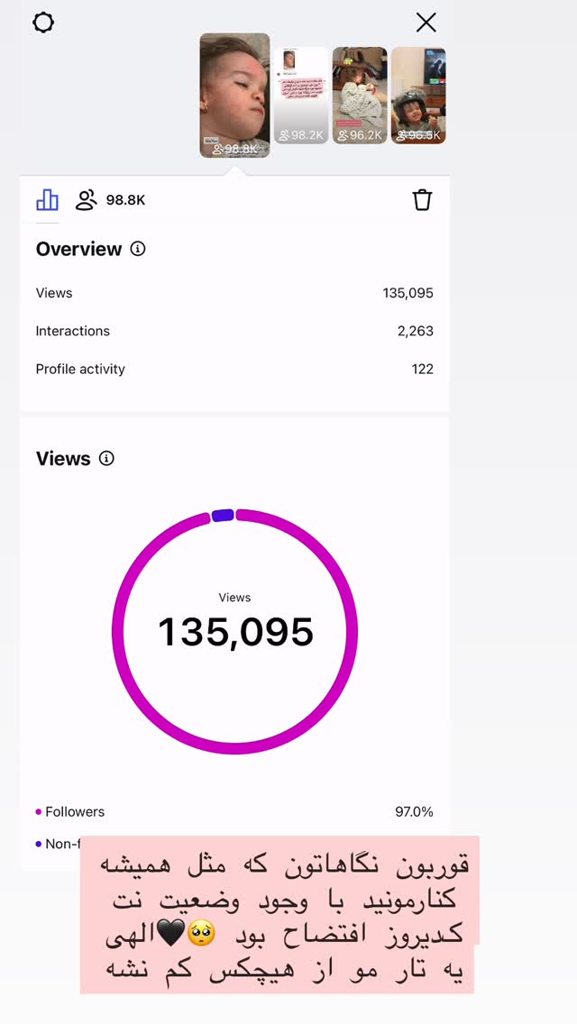This screenshot has height=1024, width=577.
Task: Tap the Non-followers legend dot
Action: pyautogui.click(x=39, y=844)
